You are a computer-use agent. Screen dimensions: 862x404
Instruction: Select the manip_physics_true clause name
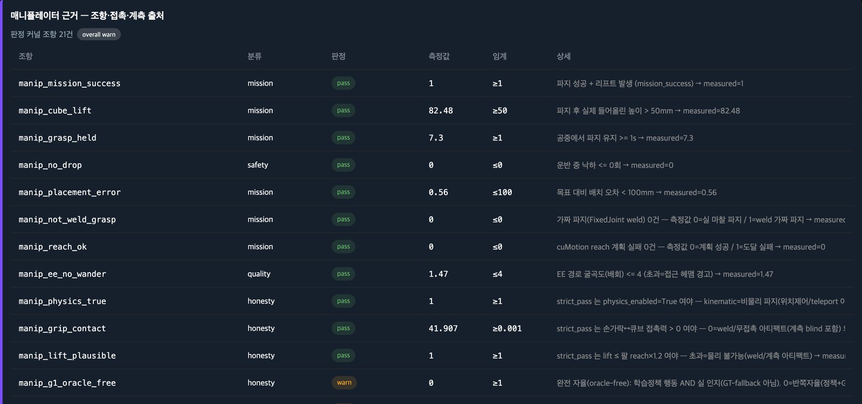click(62, 301)
